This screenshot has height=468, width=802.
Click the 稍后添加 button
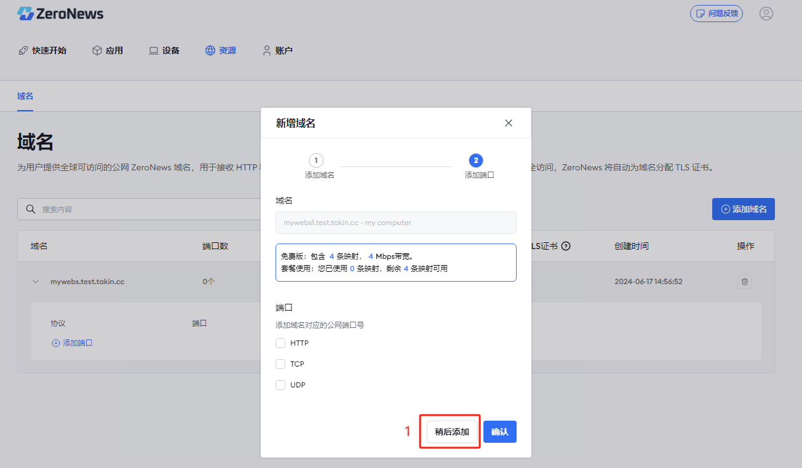click(452, 432)
